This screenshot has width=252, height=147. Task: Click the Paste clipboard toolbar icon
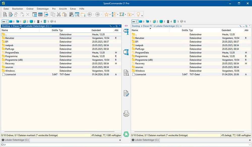[x=64, y=15]
